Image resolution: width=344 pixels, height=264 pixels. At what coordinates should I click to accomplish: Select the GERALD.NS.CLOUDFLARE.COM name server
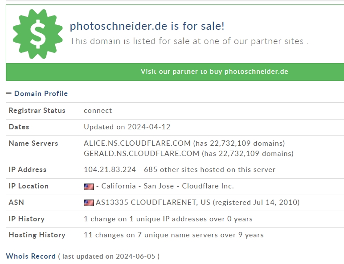click(141, 153)
